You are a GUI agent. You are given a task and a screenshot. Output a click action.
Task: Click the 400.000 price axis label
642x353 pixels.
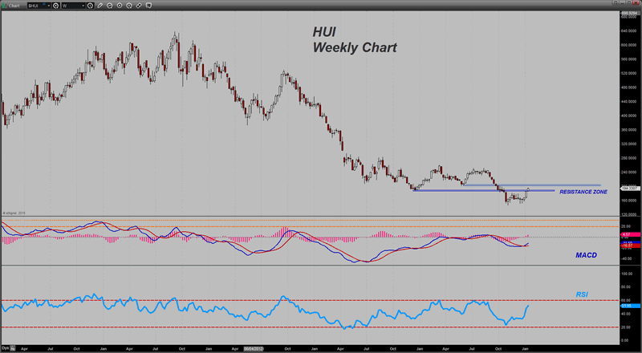[628, 116]
